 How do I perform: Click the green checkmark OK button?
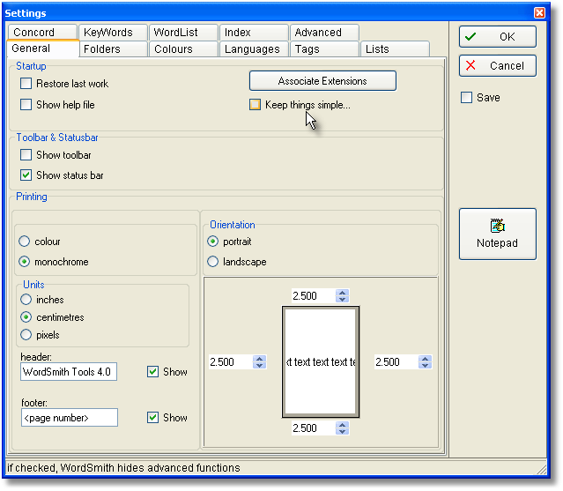tap(497, 37)
